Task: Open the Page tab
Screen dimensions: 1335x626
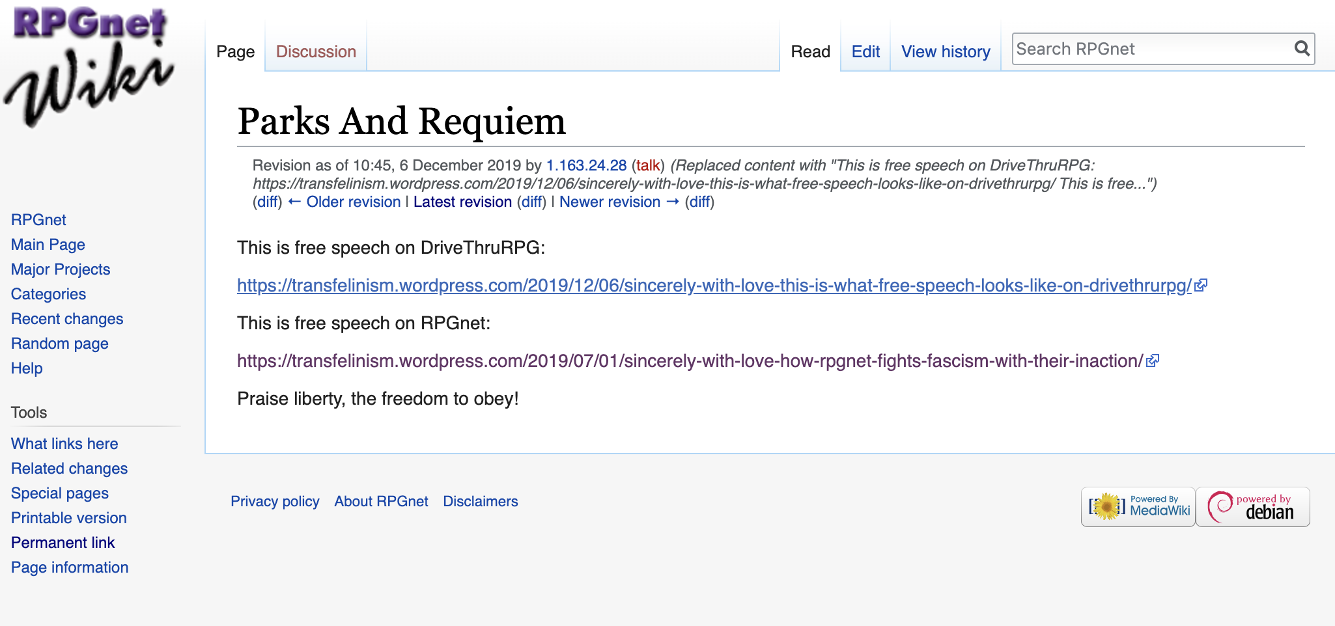Action: point(235,51)
